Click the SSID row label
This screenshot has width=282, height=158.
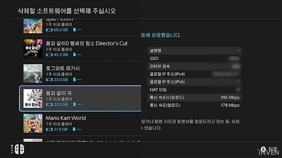(x=154, y=59)
